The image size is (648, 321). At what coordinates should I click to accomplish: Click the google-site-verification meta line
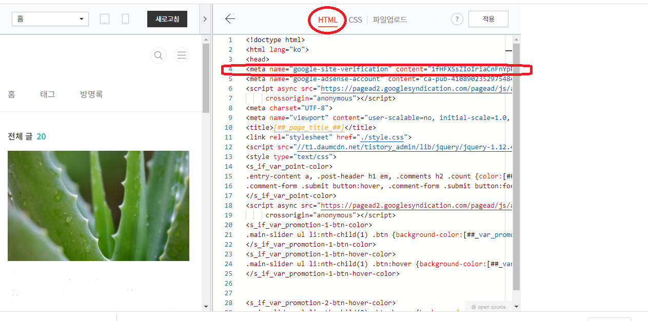pyautogui.click(x=379, y=69)
